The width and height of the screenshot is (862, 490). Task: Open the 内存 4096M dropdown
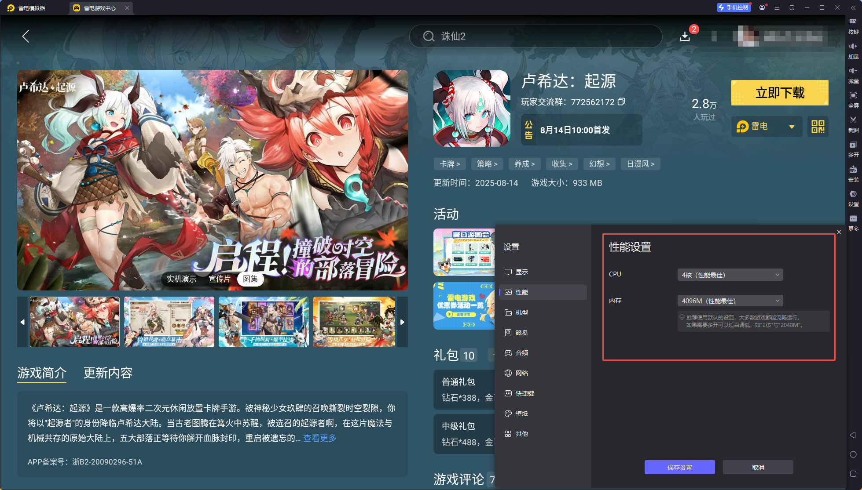point(730,301)
